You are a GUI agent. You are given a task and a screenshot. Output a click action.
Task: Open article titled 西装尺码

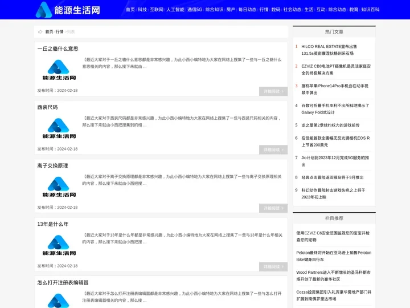[x=47, y=107]
